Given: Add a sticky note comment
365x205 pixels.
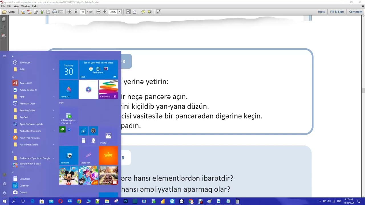Looking at the screenshot, I should [x=143, y=12].
